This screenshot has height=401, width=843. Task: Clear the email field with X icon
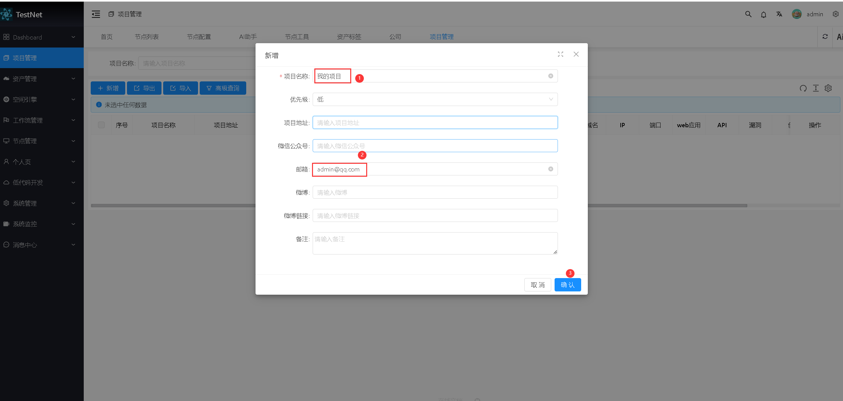(x=551, y=169)
